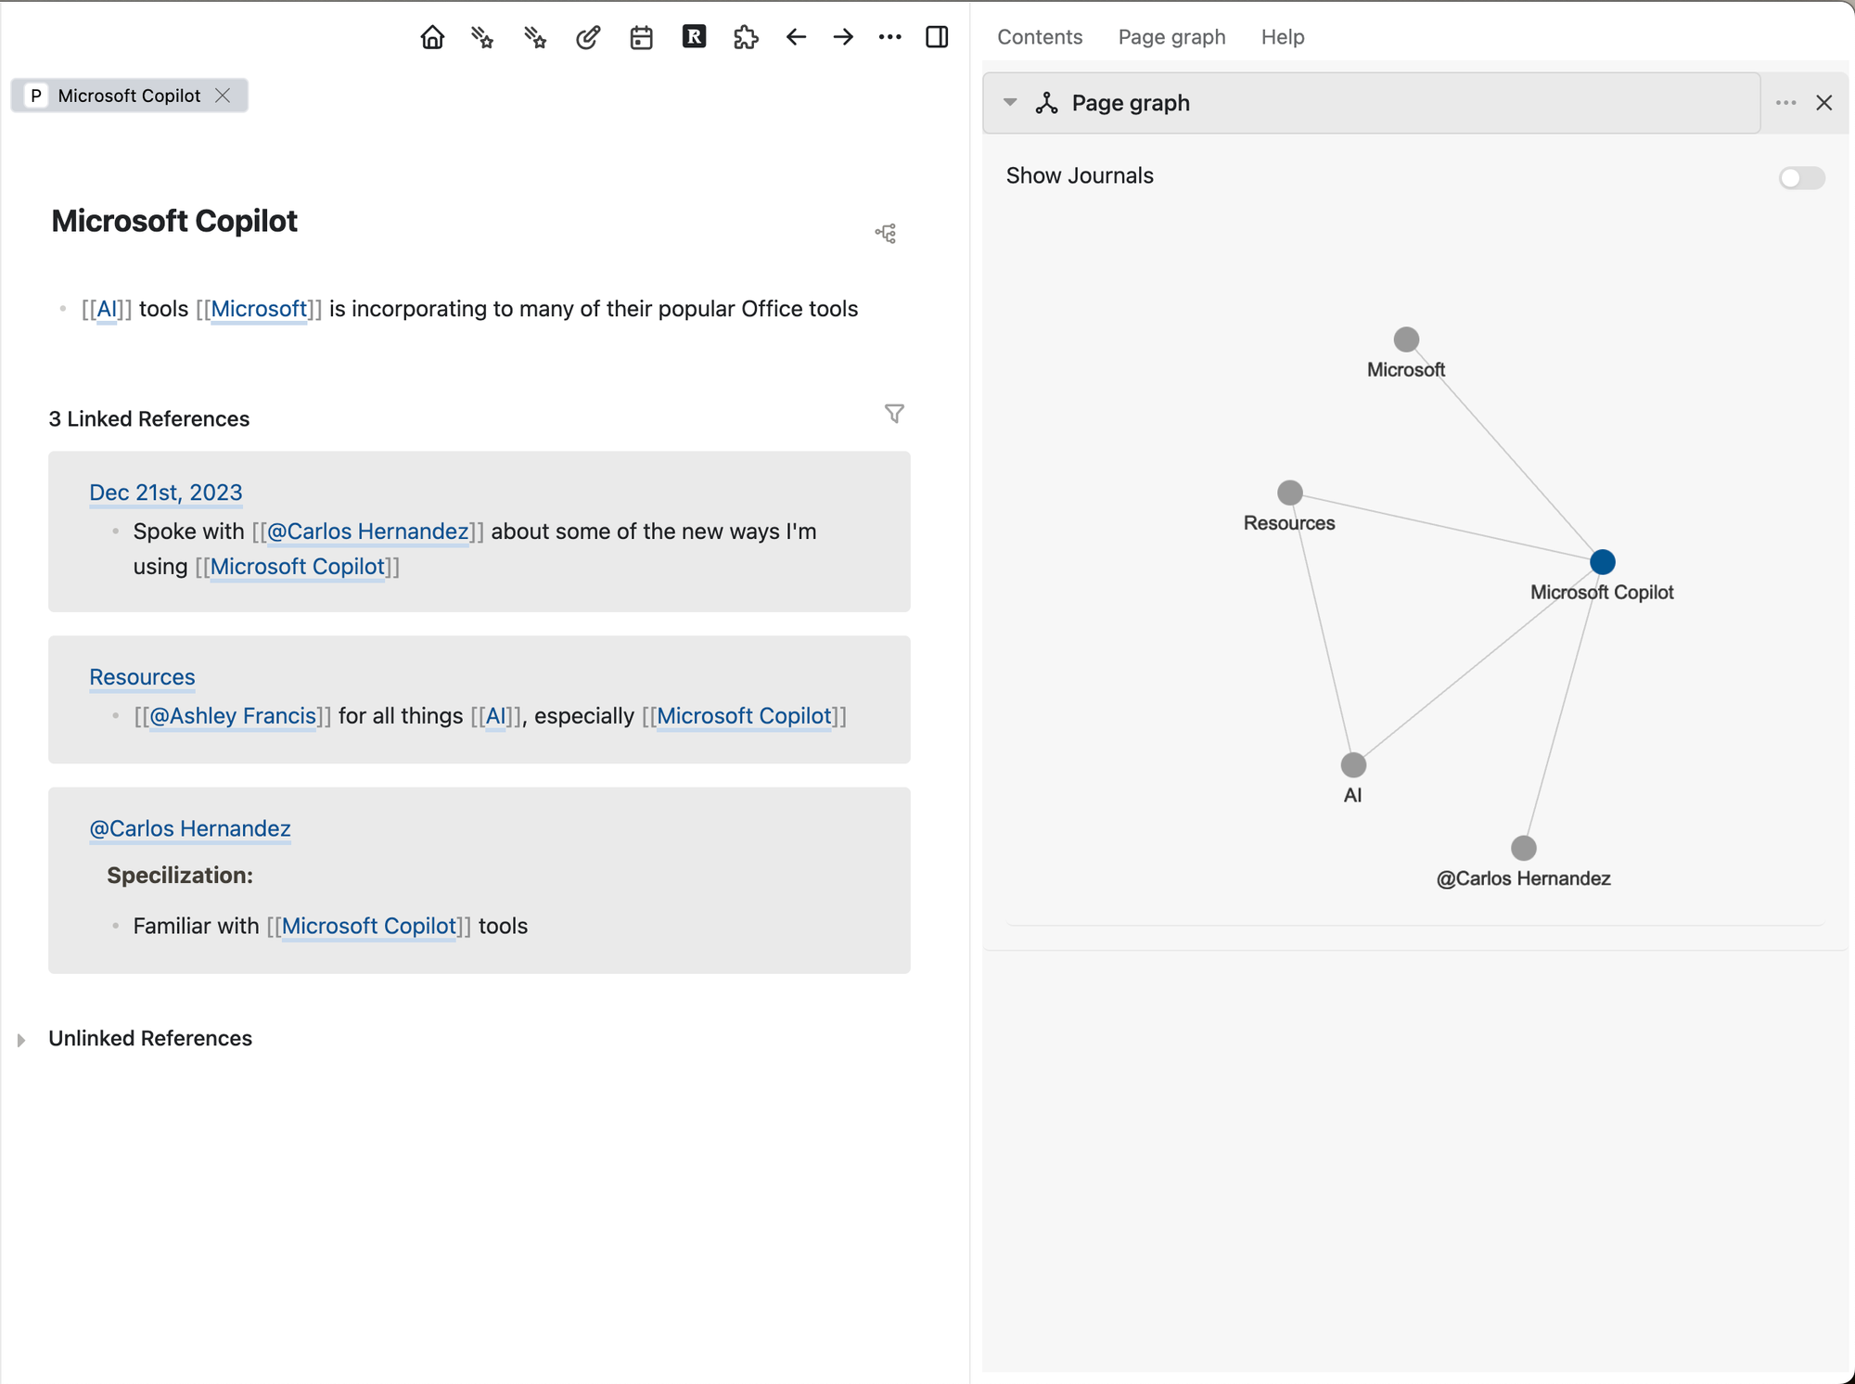Click the second star-wand toolbar icon
Viewport: 1855px width, 1384px height.
[x=535, y=37]
